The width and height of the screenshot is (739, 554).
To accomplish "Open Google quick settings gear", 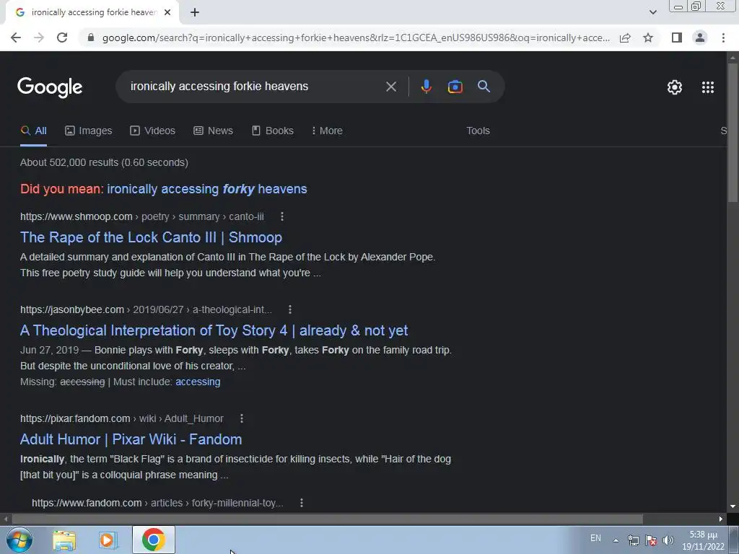I will coord(675,87).
